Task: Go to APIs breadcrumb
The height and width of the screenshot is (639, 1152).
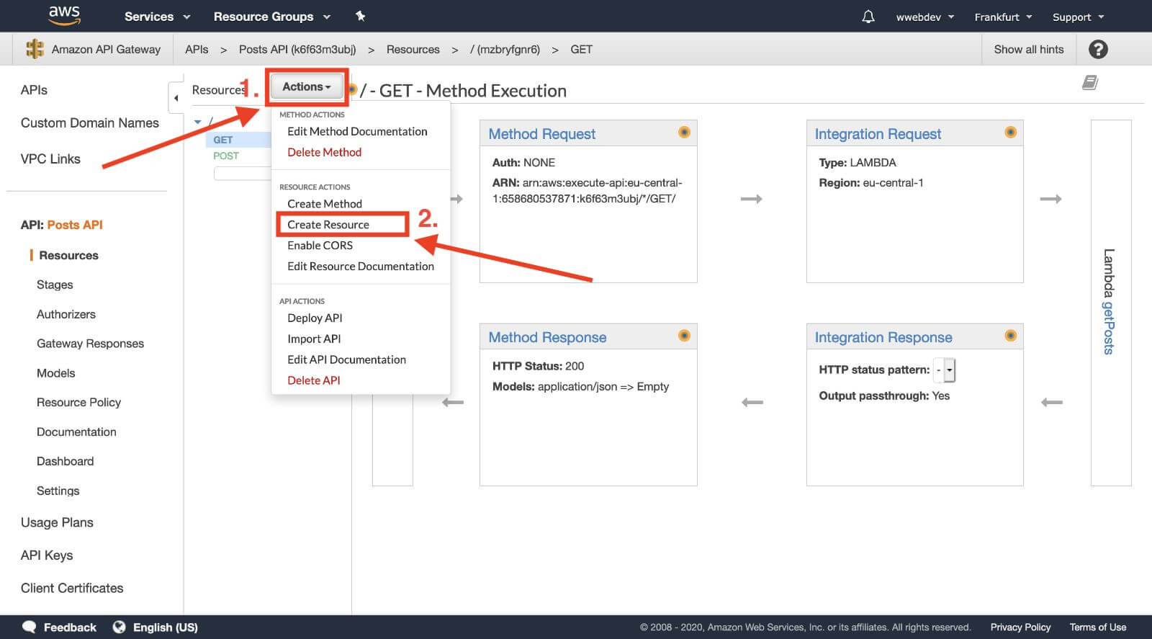Action: pos(197,49)
